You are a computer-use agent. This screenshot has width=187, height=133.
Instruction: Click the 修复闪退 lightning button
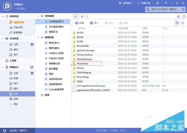144,3
